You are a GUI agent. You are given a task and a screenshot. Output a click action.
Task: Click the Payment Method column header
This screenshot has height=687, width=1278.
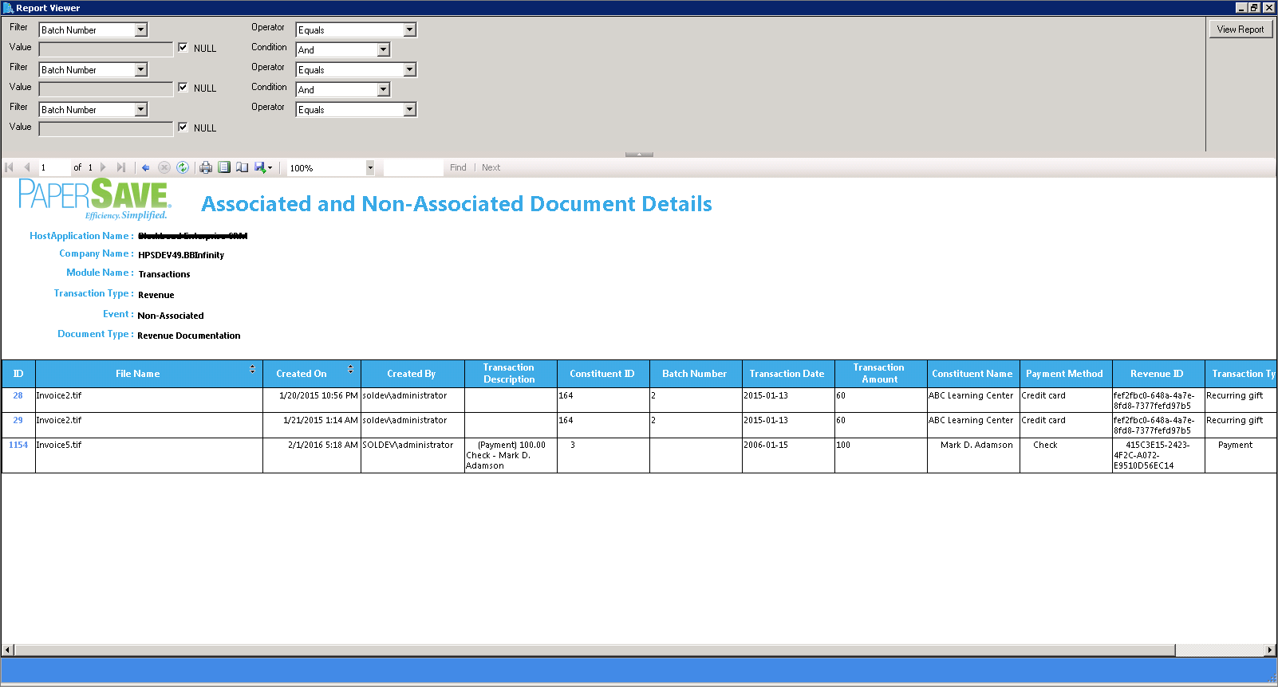pyautogui.click(x=1066, y=373)
